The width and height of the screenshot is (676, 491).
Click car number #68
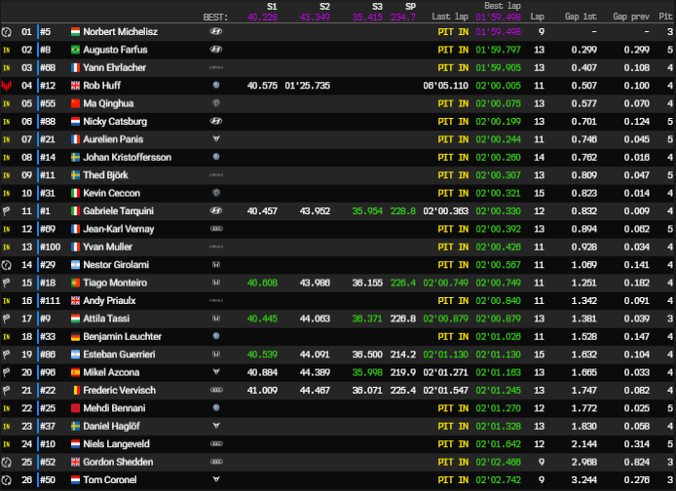[48, 67]
